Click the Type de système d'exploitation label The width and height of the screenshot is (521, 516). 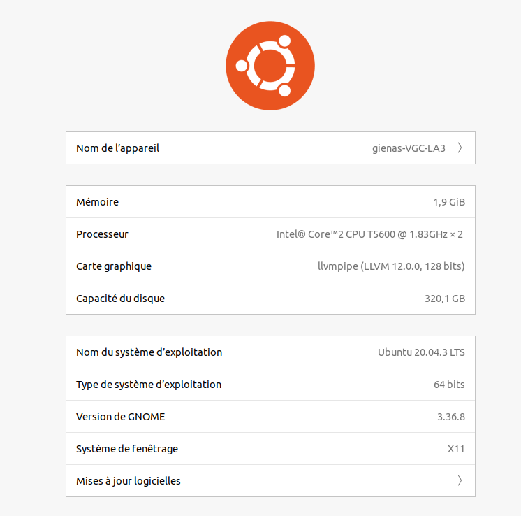149,385
